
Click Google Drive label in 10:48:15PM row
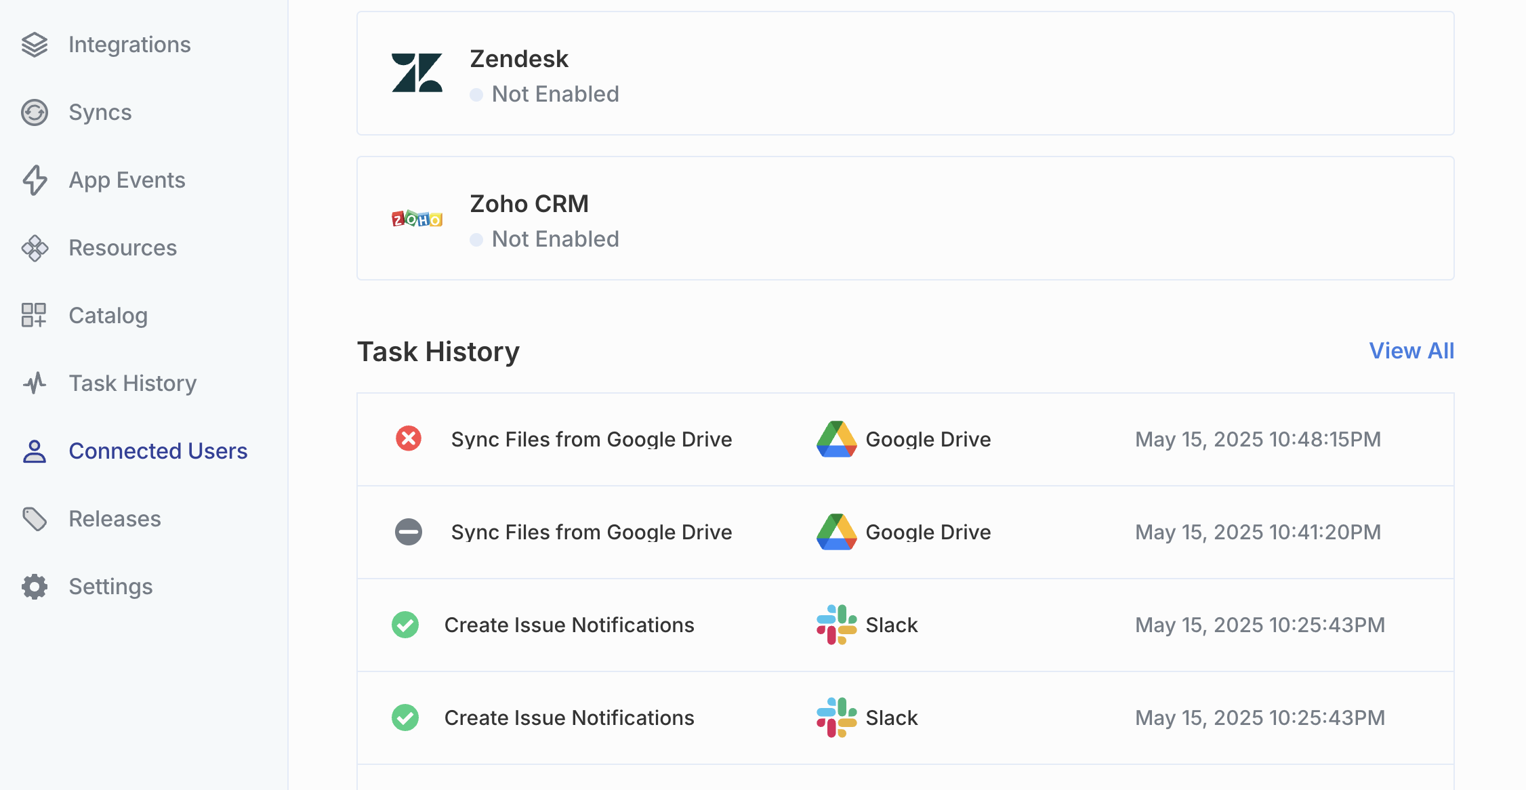928,439
